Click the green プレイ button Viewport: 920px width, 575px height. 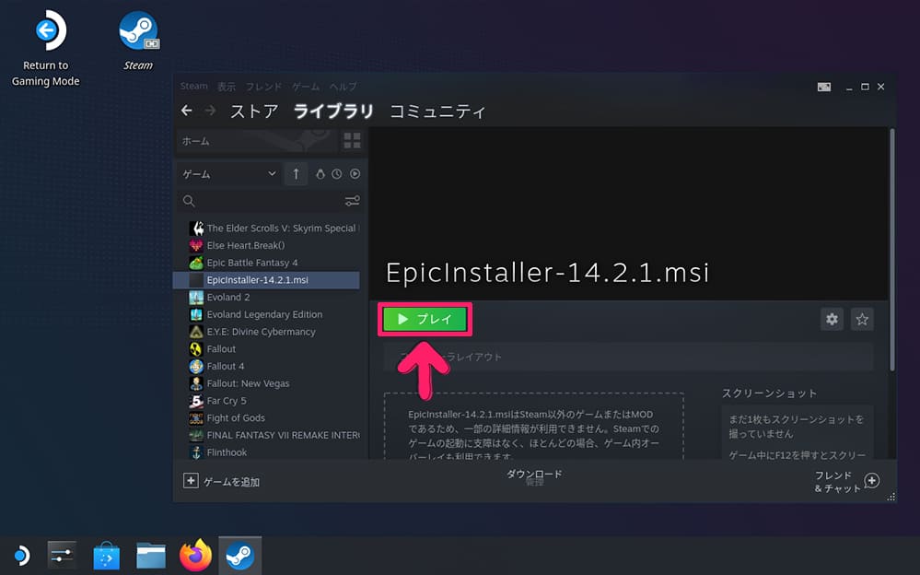pyautogui.click(x=425, y=319)
